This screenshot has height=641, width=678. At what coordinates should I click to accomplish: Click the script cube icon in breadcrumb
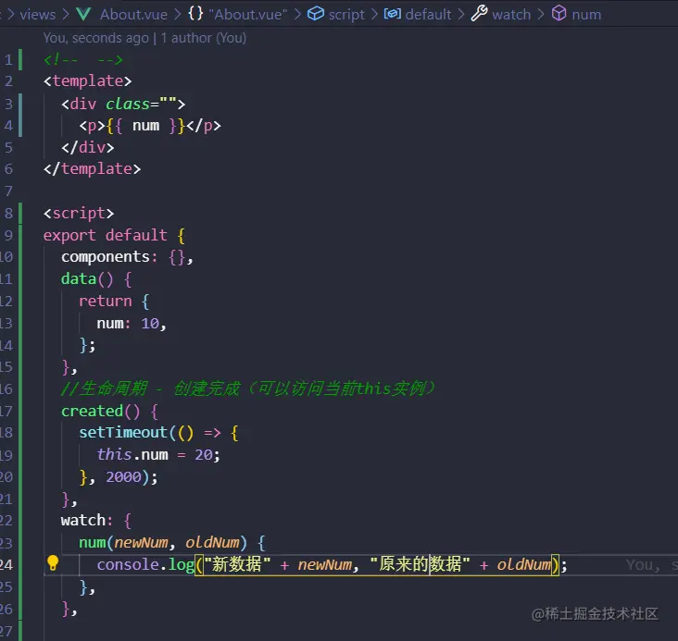coord(316,14)
